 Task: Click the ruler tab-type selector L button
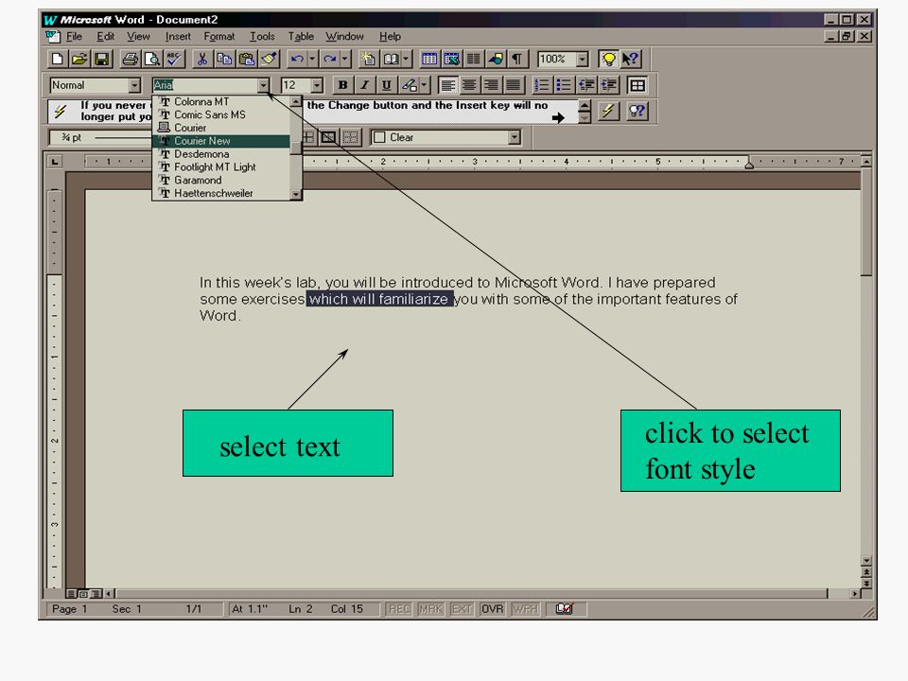pos(55,162)
